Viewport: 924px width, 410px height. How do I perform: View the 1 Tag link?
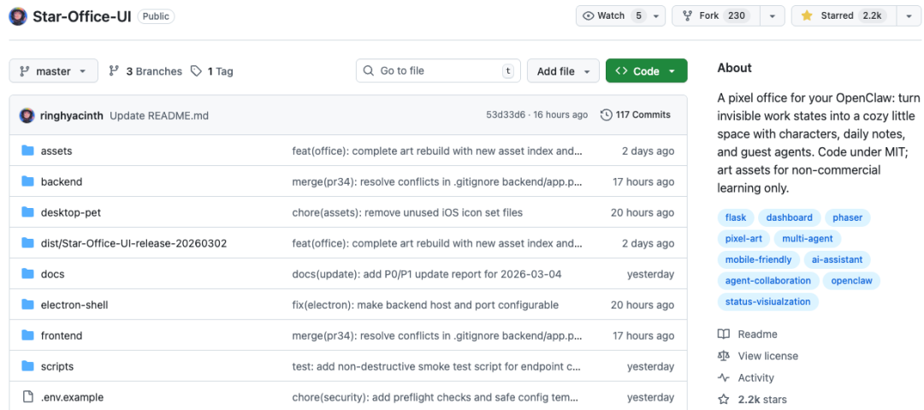click(x=212, y=71)
